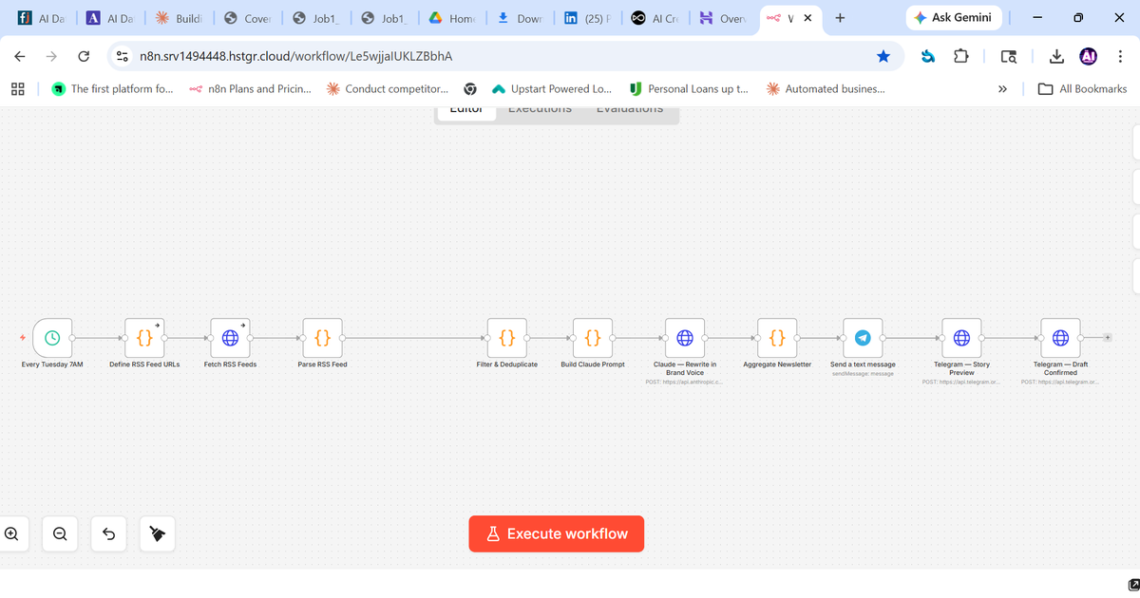Switch to the Down downloads tab
Screen dimensions: 1140x598
(x=520, y=17)
